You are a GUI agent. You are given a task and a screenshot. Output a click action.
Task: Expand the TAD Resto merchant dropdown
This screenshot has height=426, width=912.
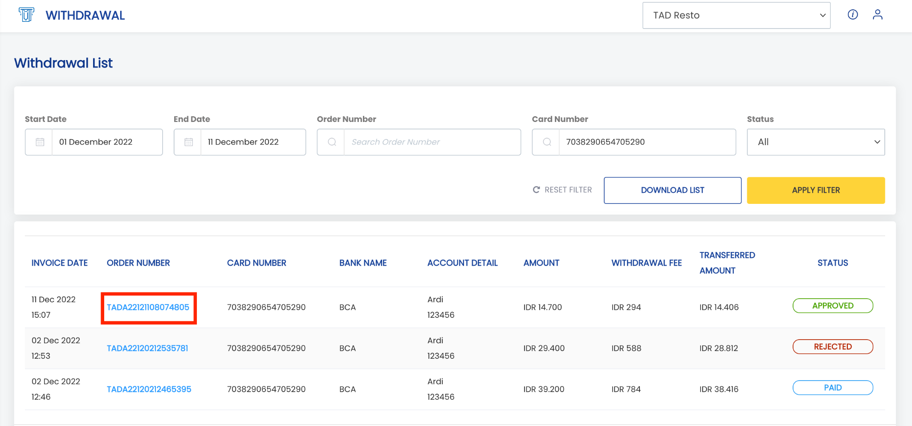(736, 16)
